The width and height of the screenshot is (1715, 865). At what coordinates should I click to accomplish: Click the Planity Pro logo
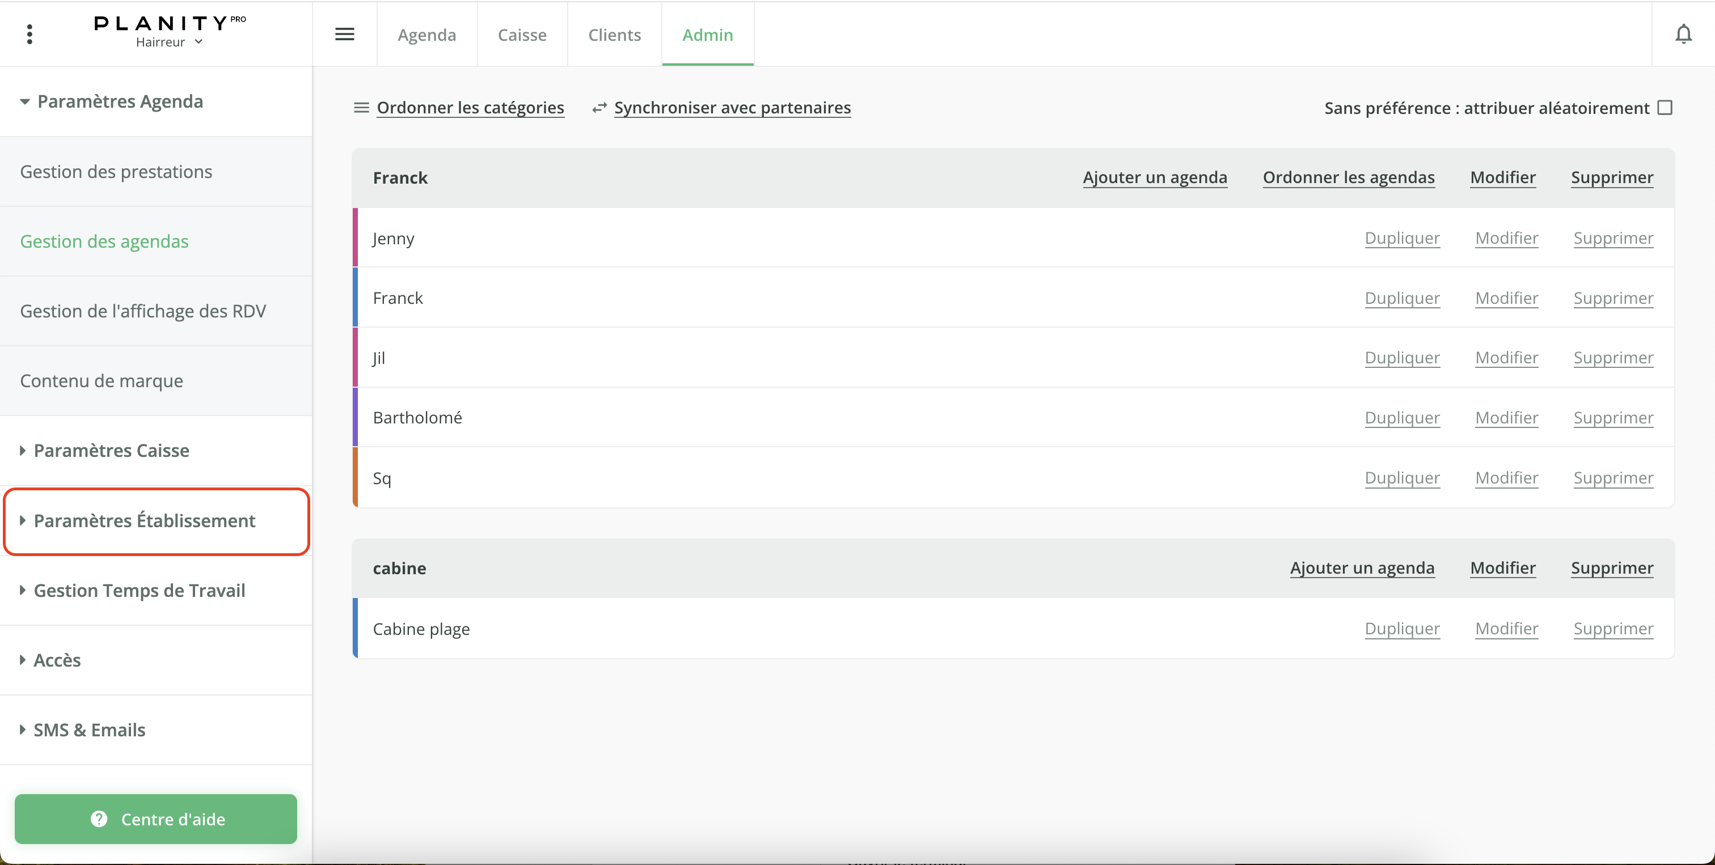[x=169, y=23]
